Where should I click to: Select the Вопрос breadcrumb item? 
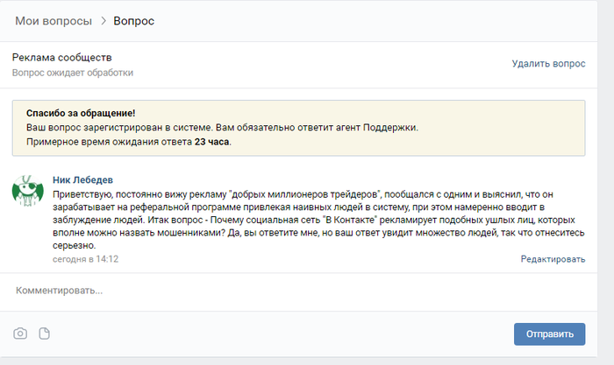pyautogui.click(x=134, y=21)
